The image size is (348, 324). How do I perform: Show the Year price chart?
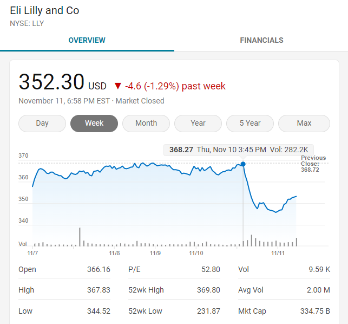[198, 123]
